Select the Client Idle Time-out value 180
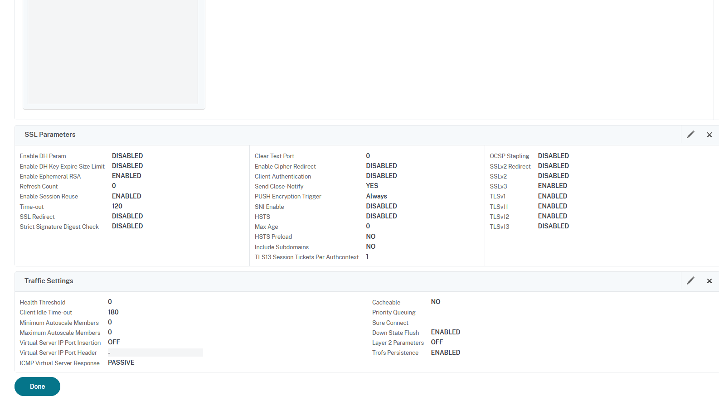The image size is (719, 401). coord(113,312)
